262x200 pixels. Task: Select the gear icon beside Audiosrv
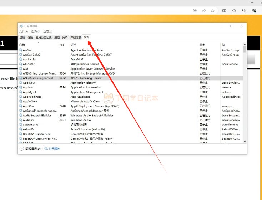point(21,120)
